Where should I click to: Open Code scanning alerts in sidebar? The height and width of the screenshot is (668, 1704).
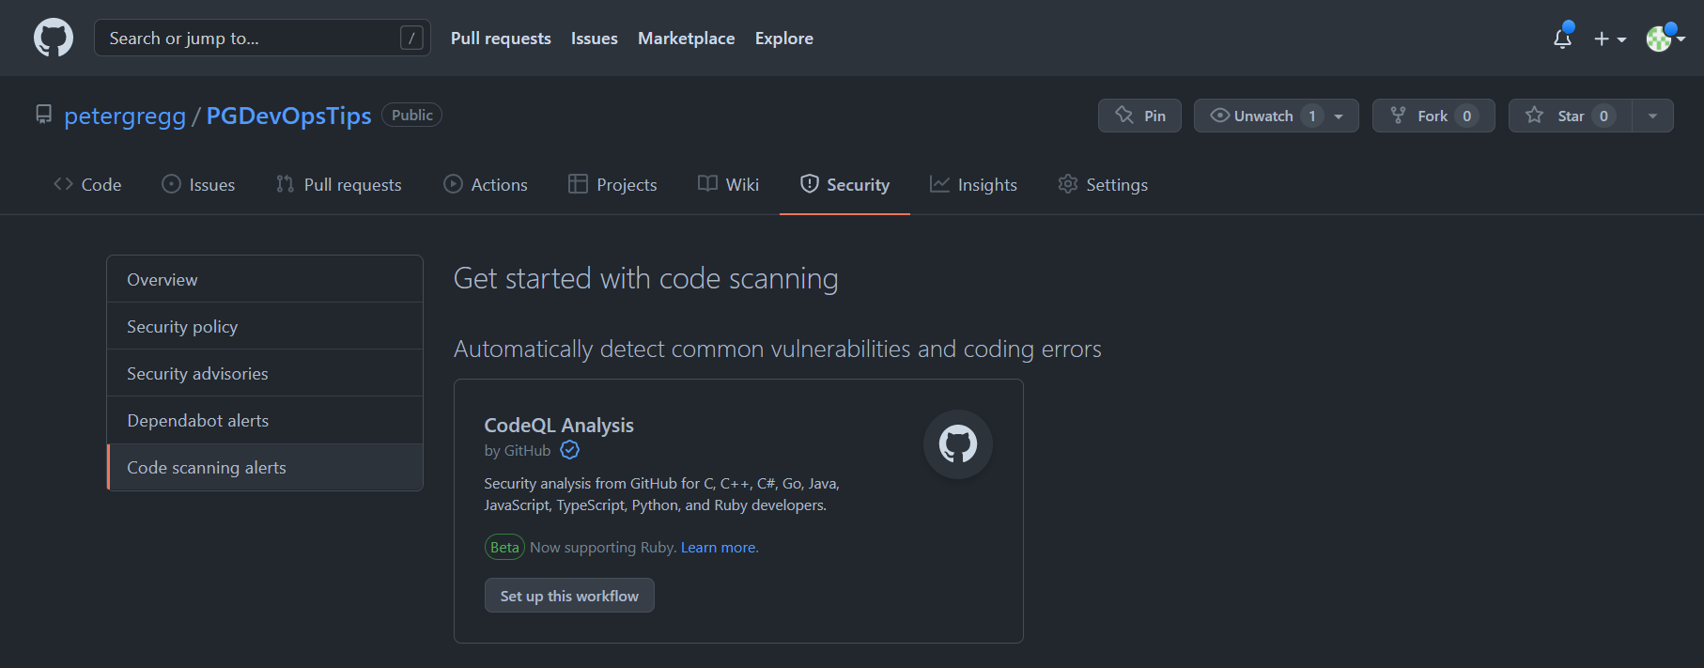coord(265,467)
